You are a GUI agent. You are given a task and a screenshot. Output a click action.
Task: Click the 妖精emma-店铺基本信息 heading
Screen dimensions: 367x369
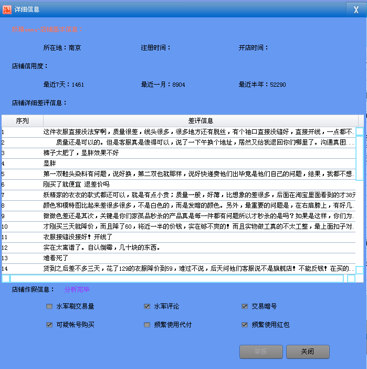47,29
